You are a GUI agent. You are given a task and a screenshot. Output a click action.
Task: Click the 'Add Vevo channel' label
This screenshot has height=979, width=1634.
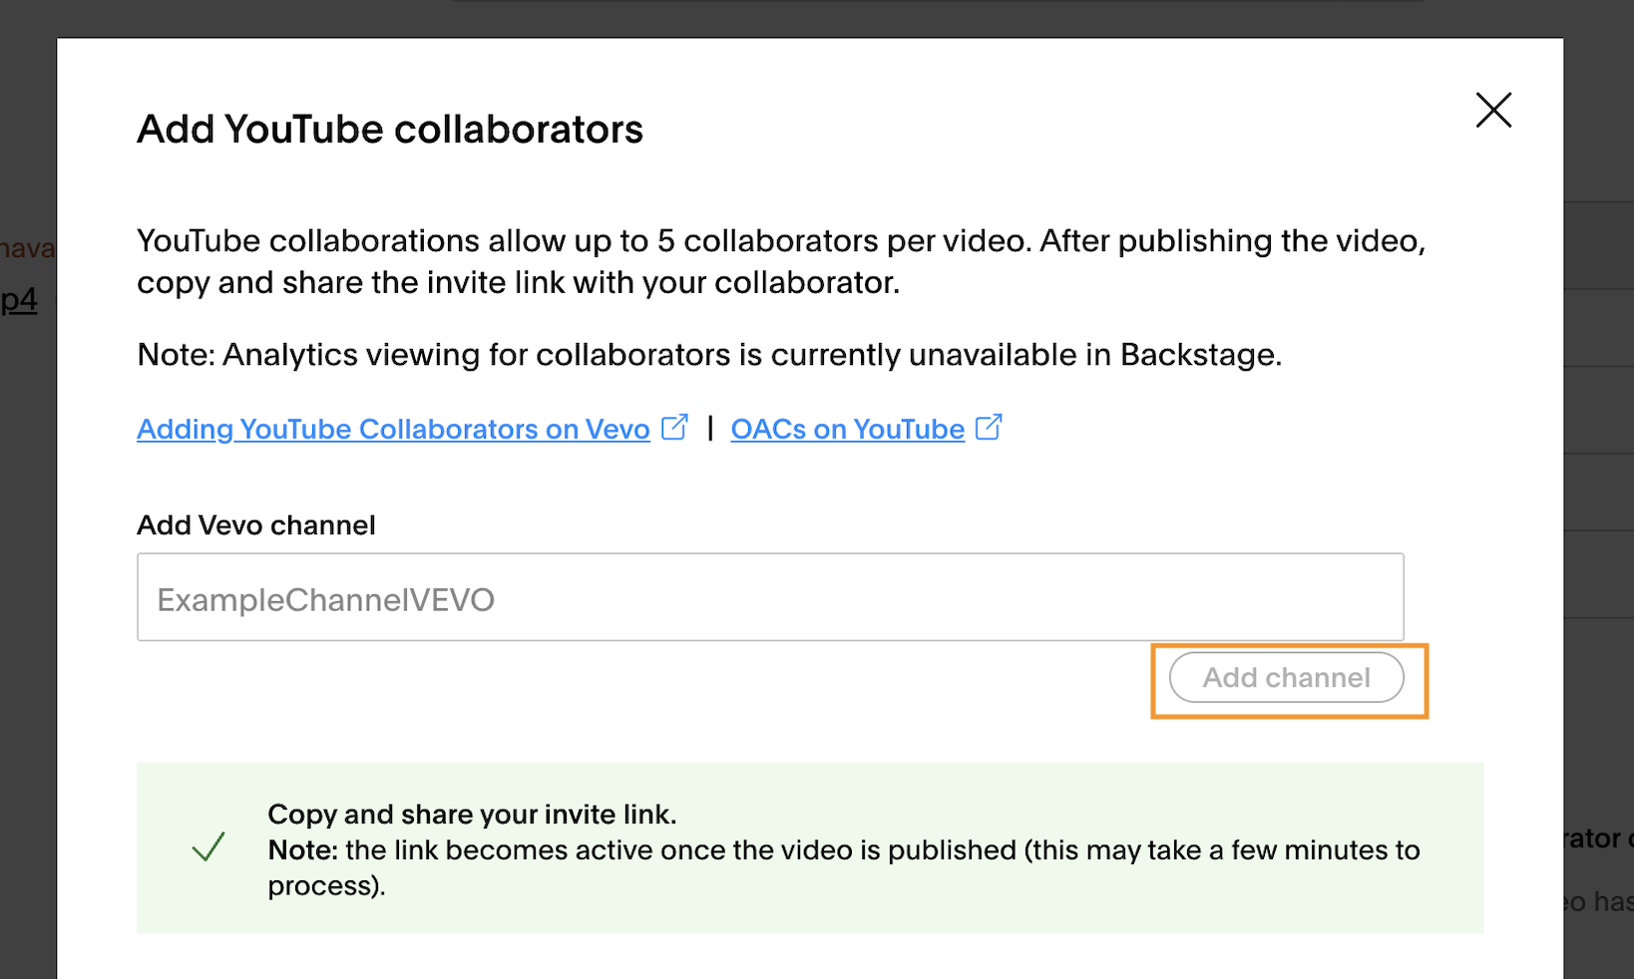[x=256, y=525]
